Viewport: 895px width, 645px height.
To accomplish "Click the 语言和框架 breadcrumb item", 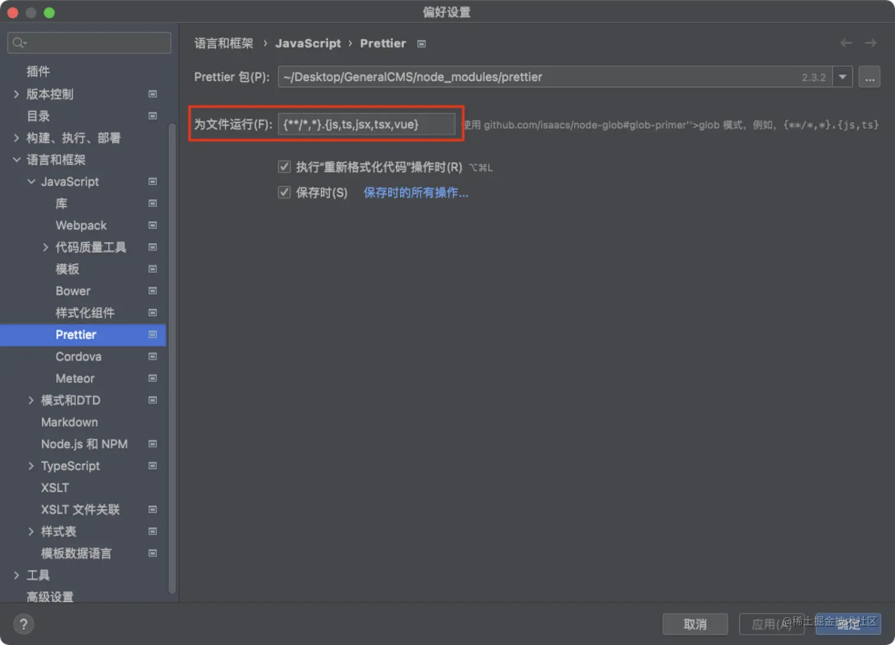I will pos(224,43).
